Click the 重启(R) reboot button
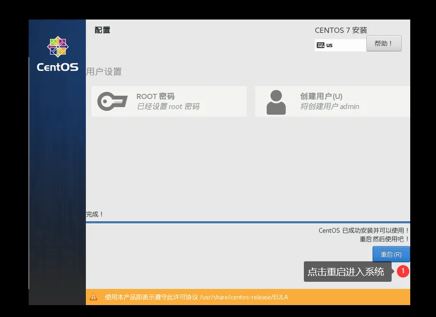 tap(391, 254)
